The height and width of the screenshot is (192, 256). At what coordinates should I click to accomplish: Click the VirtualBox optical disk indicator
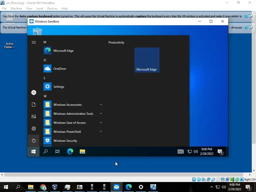199,179
